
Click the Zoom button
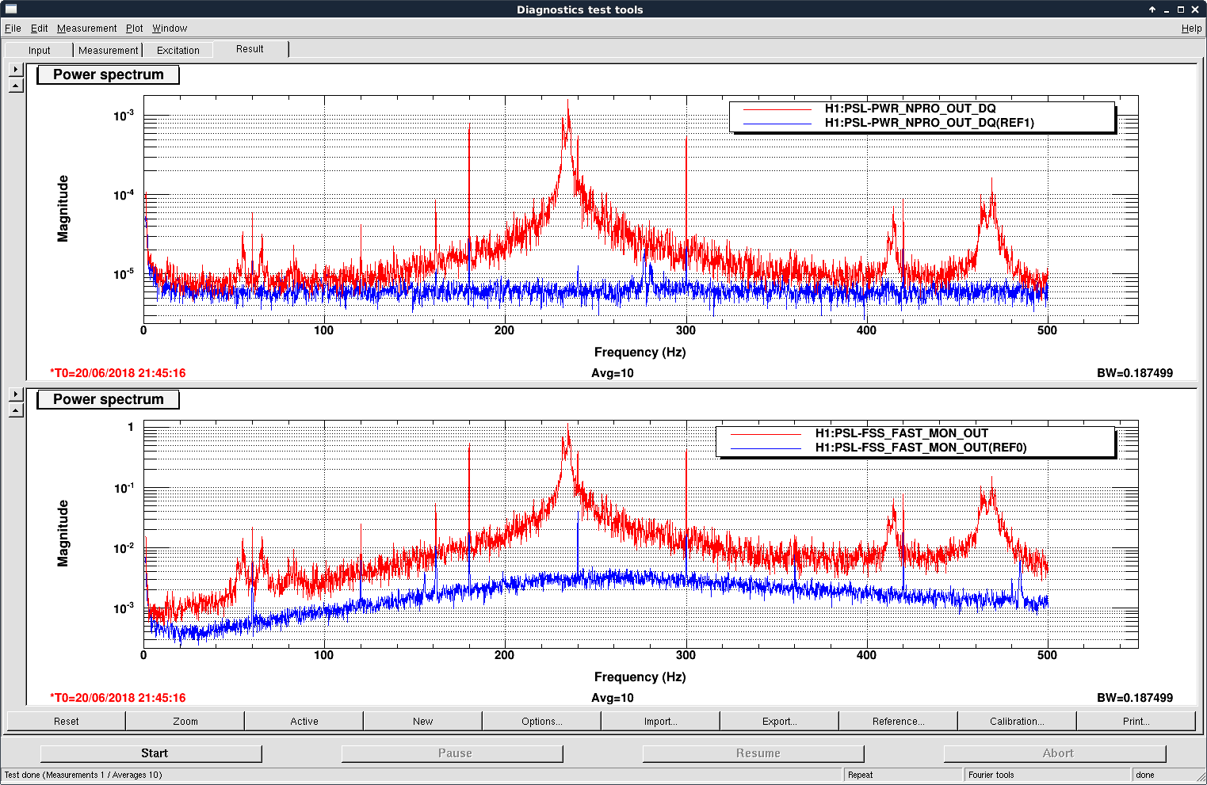coord(185,721)
